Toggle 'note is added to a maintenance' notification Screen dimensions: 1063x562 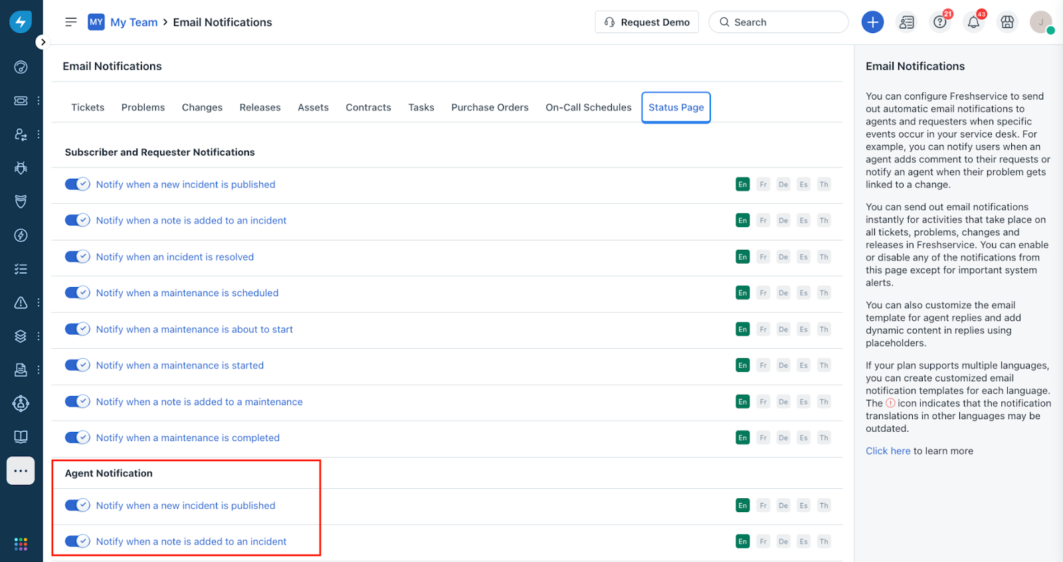tap(77, 401)
